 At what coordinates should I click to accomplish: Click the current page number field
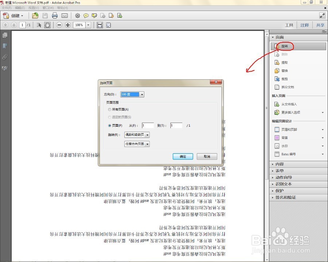pos(22,25)
